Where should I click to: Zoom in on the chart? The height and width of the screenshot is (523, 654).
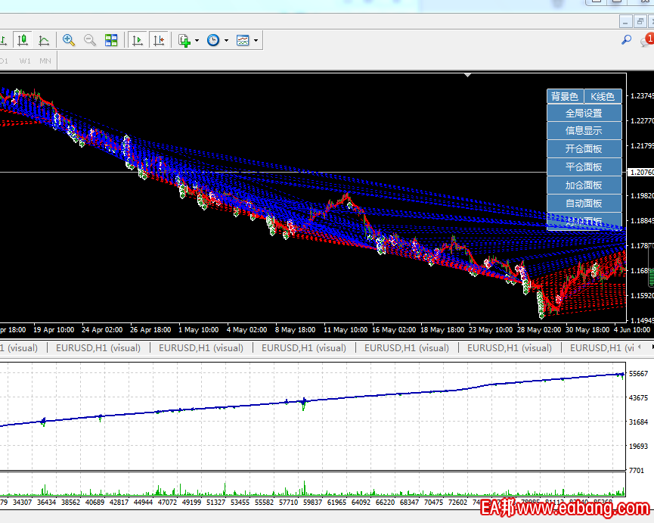(68, 40)
